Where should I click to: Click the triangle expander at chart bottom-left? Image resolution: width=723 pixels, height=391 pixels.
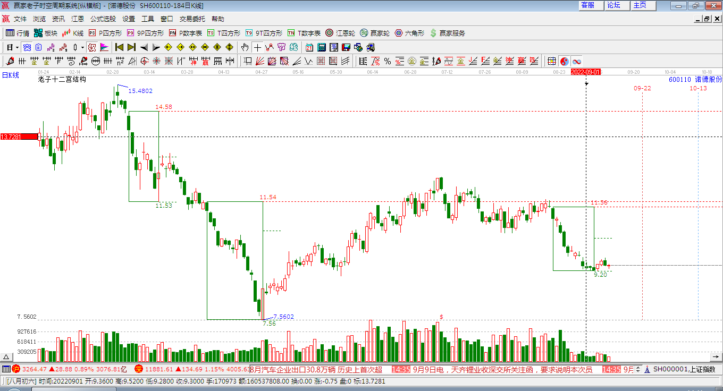tap(6, 357)
